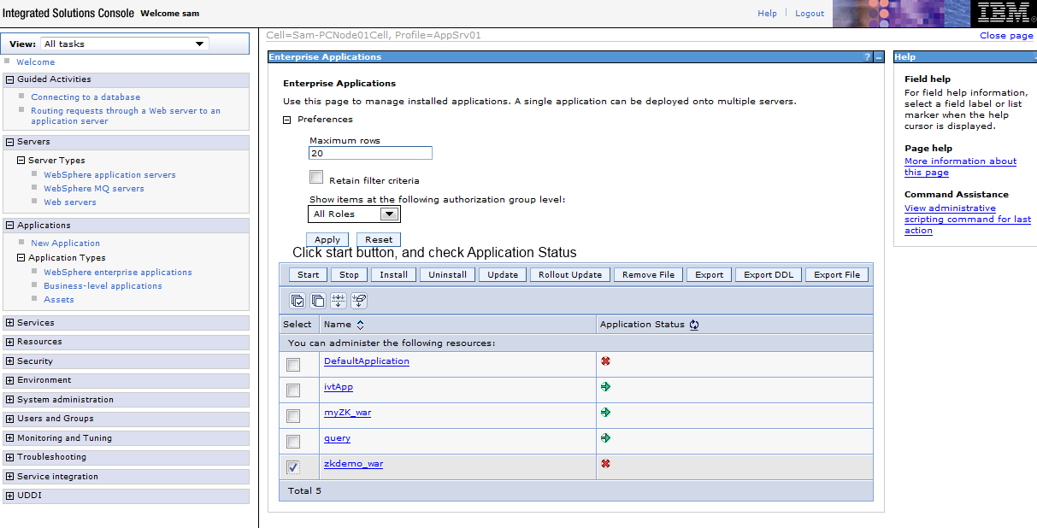Expand the Service integration section
1037x528 pixels.
pos(10,477)
